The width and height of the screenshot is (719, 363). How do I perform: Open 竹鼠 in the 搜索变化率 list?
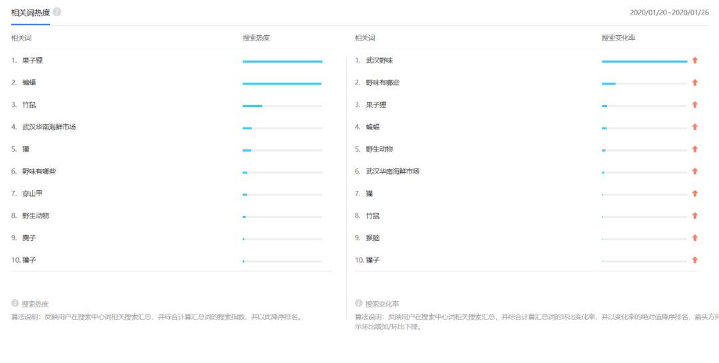pyautogui.click(x=373, y=215)
